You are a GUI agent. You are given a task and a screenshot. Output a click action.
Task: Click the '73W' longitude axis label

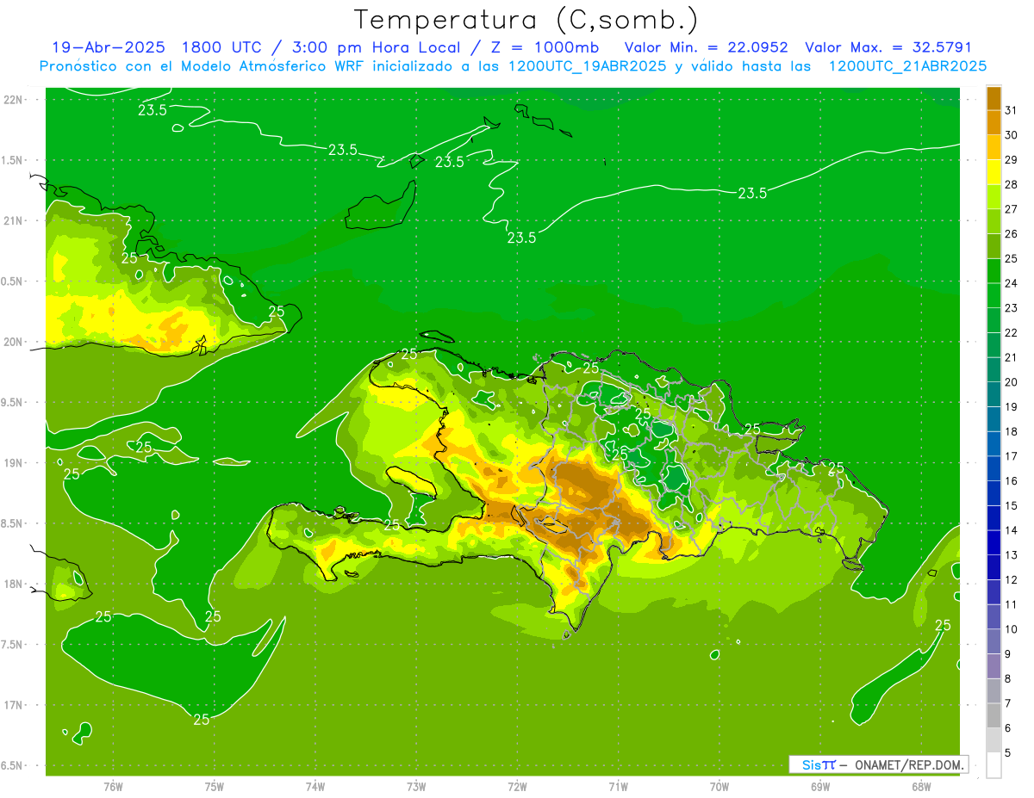[416, 787]
